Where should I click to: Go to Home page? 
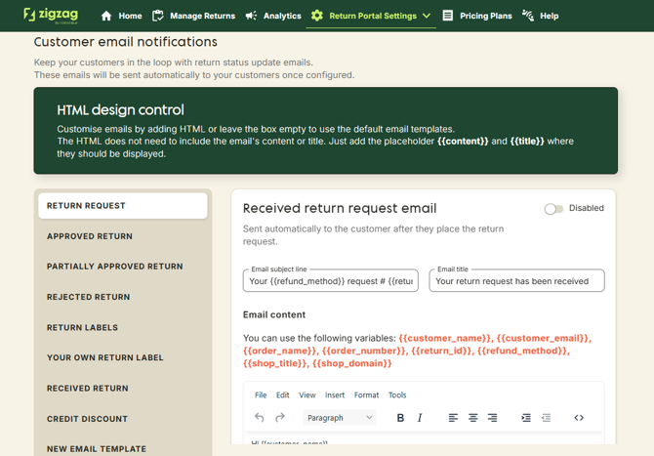[130, 16]
